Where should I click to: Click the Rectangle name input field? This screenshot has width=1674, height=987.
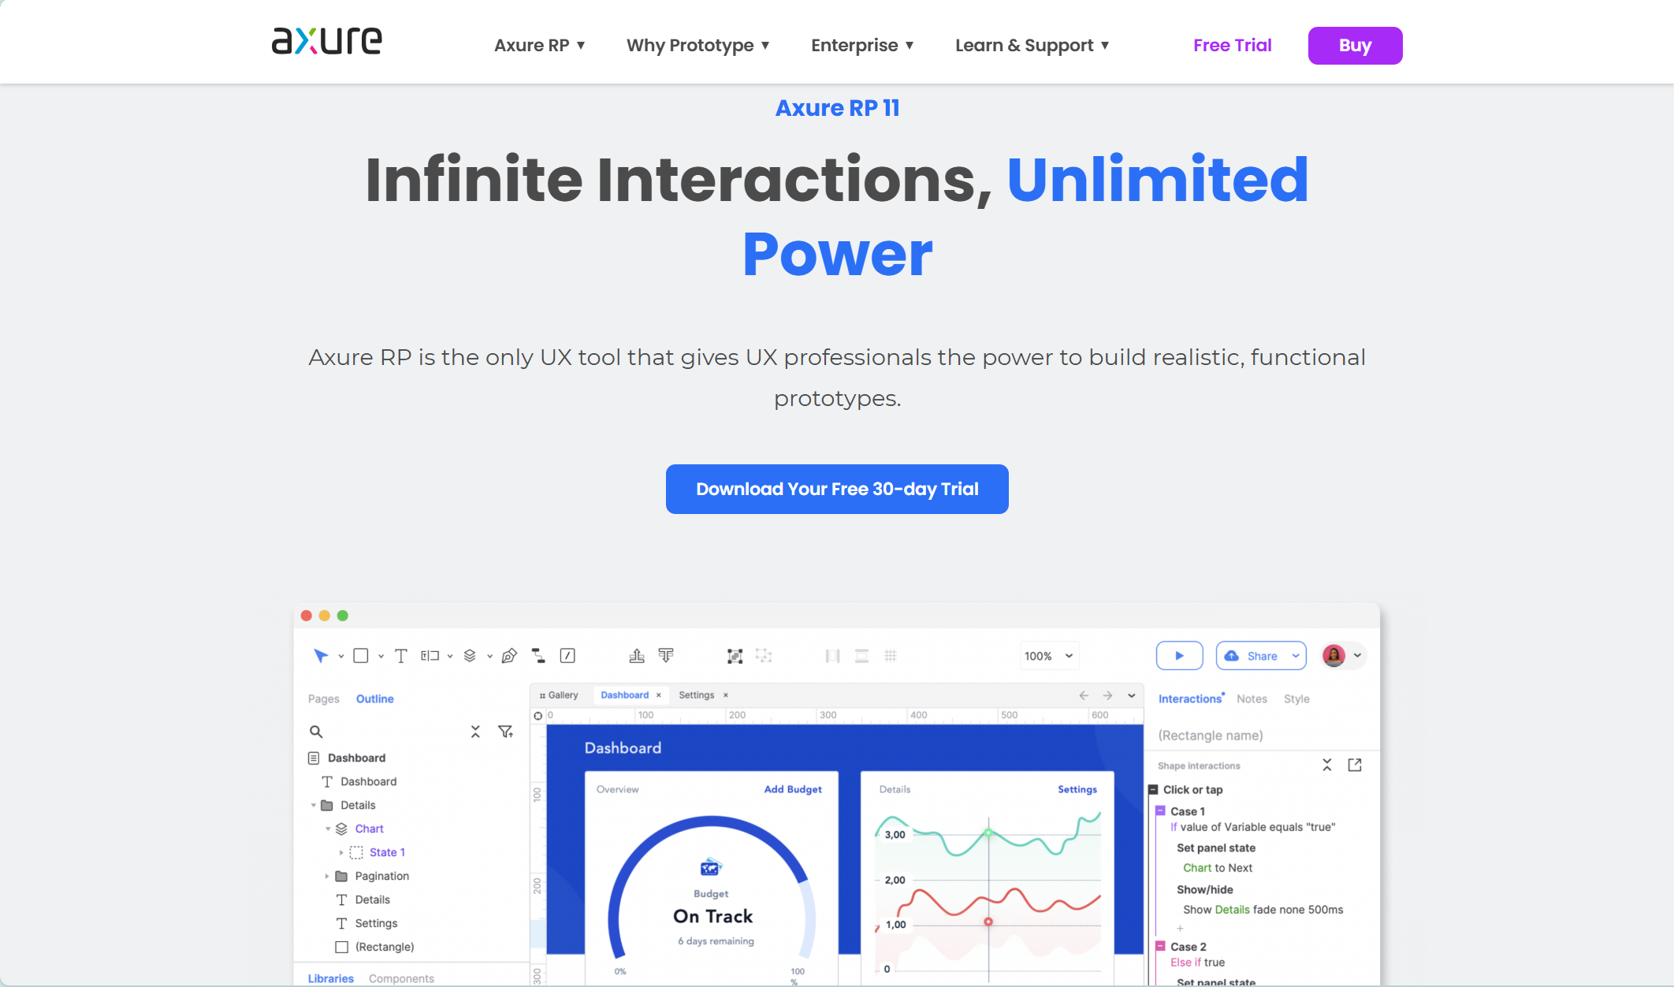1261,736
